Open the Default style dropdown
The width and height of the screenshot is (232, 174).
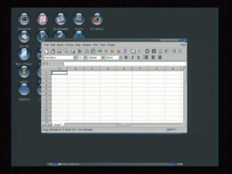click(x=103, y=57)
